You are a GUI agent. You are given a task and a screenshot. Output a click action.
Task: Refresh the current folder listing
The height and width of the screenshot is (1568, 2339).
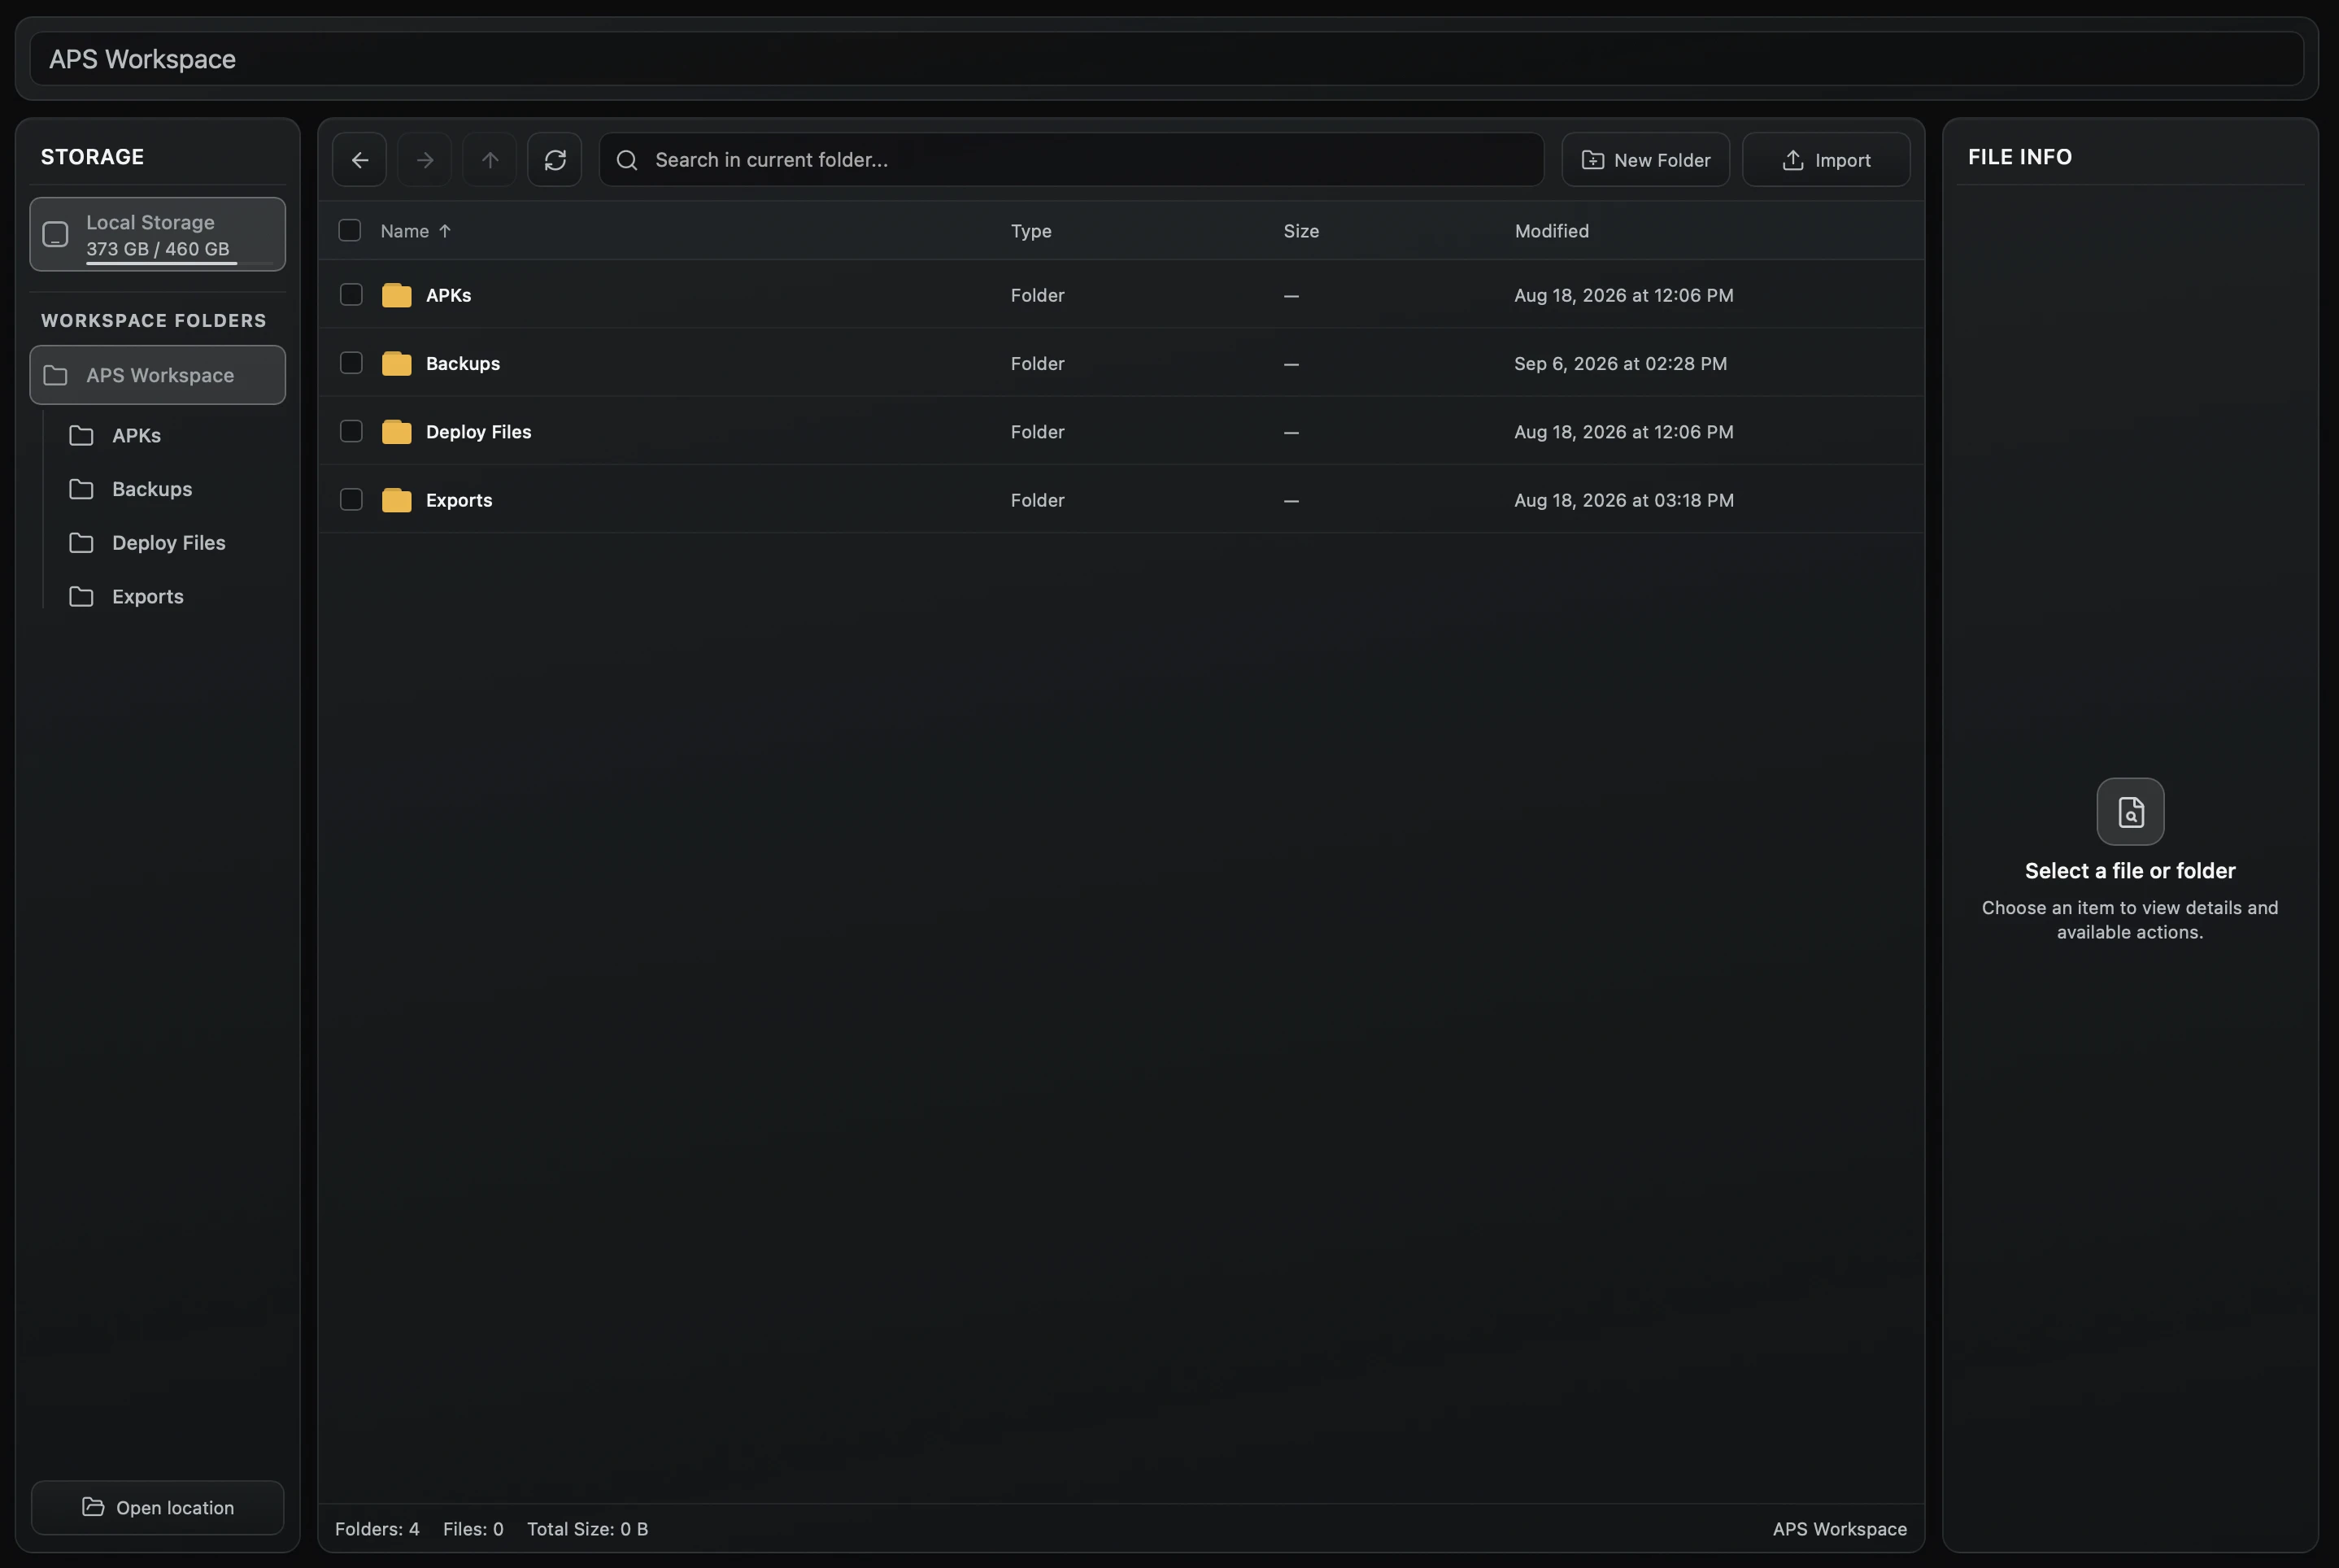pyautogui.click(x=555, y=160)
